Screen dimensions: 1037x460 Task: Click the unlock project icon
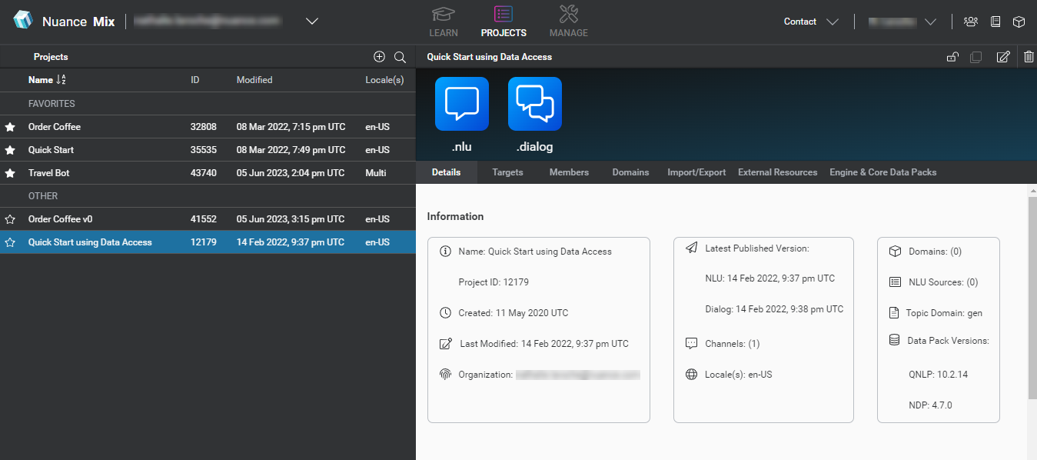[x=952, y=56]
